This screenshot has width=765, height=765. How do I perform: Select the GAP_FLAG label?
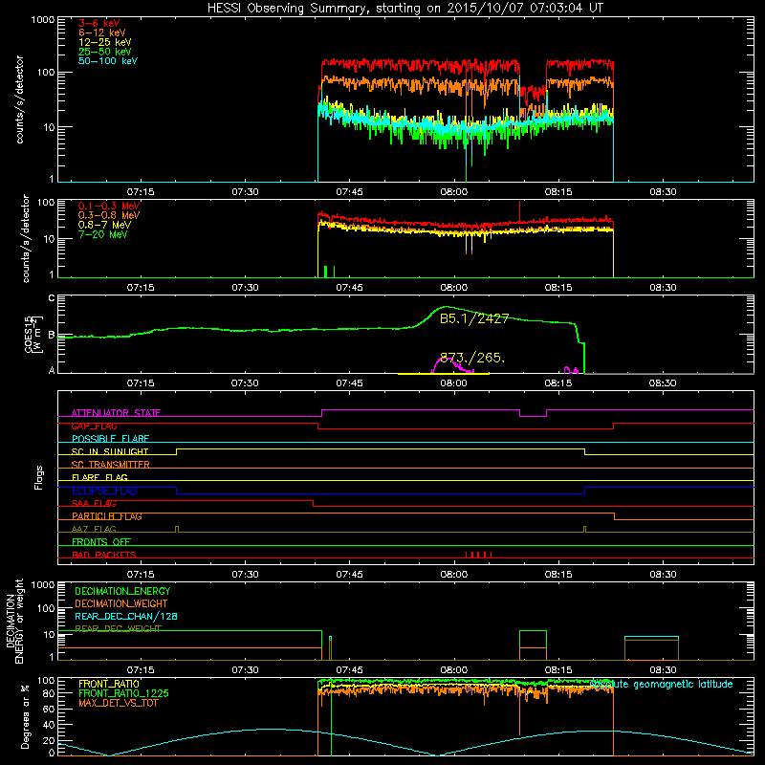[94, 426]
